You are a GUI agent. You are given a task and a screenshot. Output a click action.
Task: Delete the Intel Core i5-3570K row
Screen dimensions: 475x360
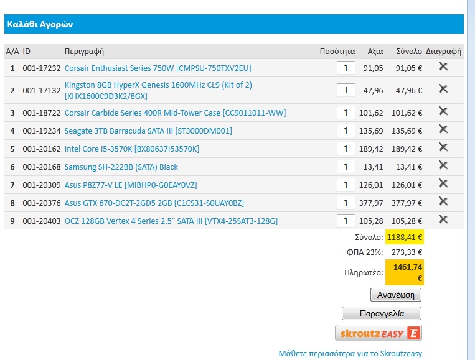coord(443,147)
